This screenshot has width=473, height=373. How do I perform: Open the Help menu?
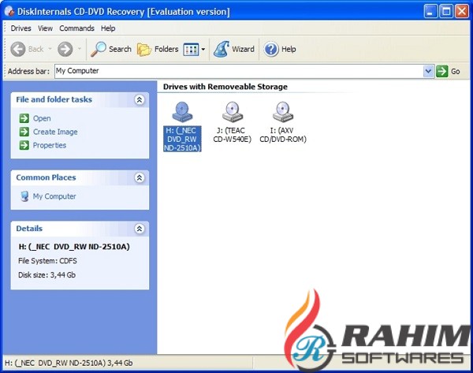pos(108,28)
